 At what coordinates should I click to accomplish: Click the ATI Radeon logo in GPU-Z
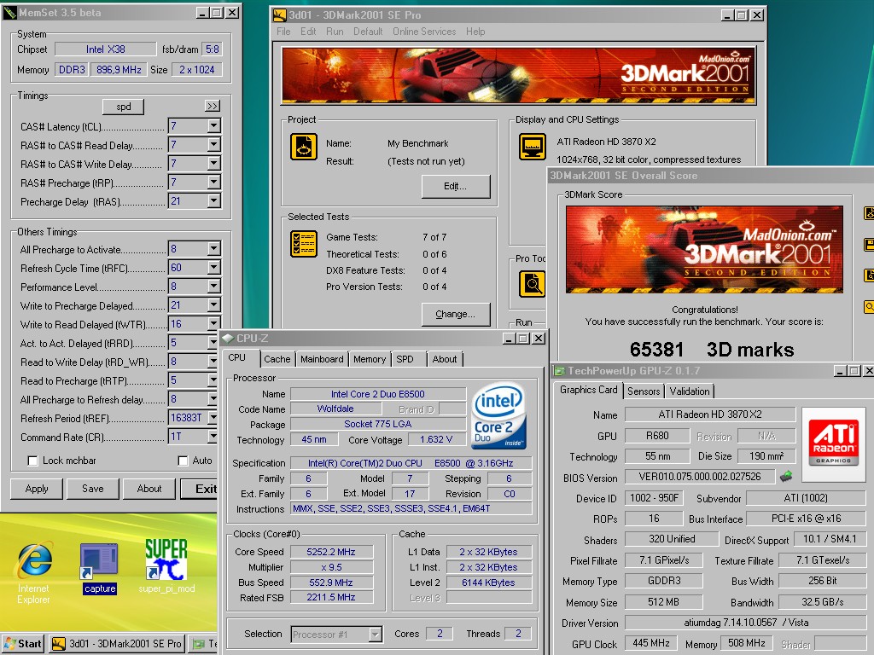pos(833,443)
